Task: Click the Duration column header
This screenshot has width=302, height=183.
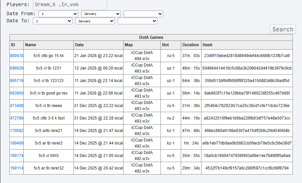Action: coord(191,45)
